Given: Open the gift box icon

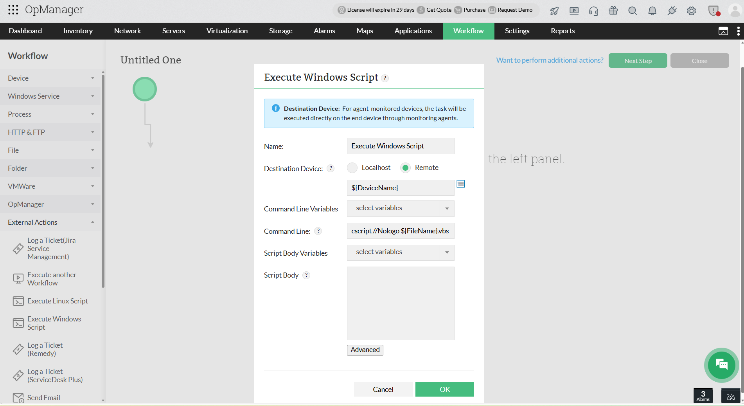Looking at the screenshot, I should coord(613,11).
